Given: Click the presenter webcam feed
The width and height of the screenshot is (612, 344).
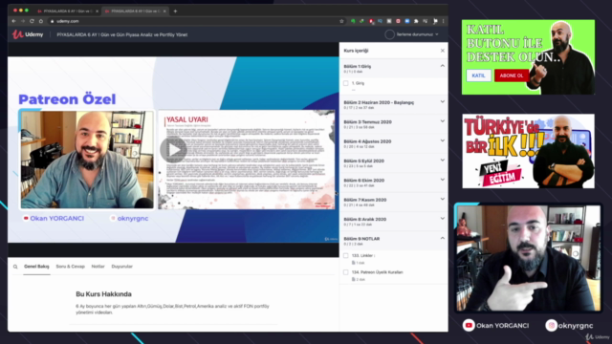Looking at the screenshot, I should coord(529,258).
